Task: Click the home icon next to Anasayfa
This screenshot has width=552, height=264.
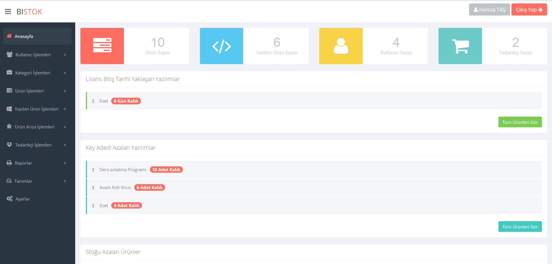Action: pyautogui.click(x=9, y=36)
